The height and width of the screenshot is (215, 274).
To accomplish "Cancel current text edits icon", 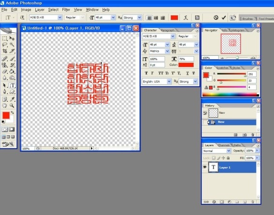I will pyautogui.click(x=216, y=17).
